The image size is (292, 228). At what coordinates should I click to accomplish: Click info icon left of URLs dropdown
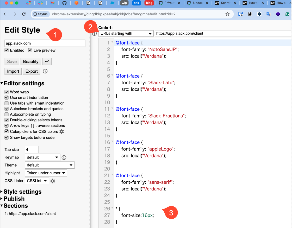click(94, 34)
